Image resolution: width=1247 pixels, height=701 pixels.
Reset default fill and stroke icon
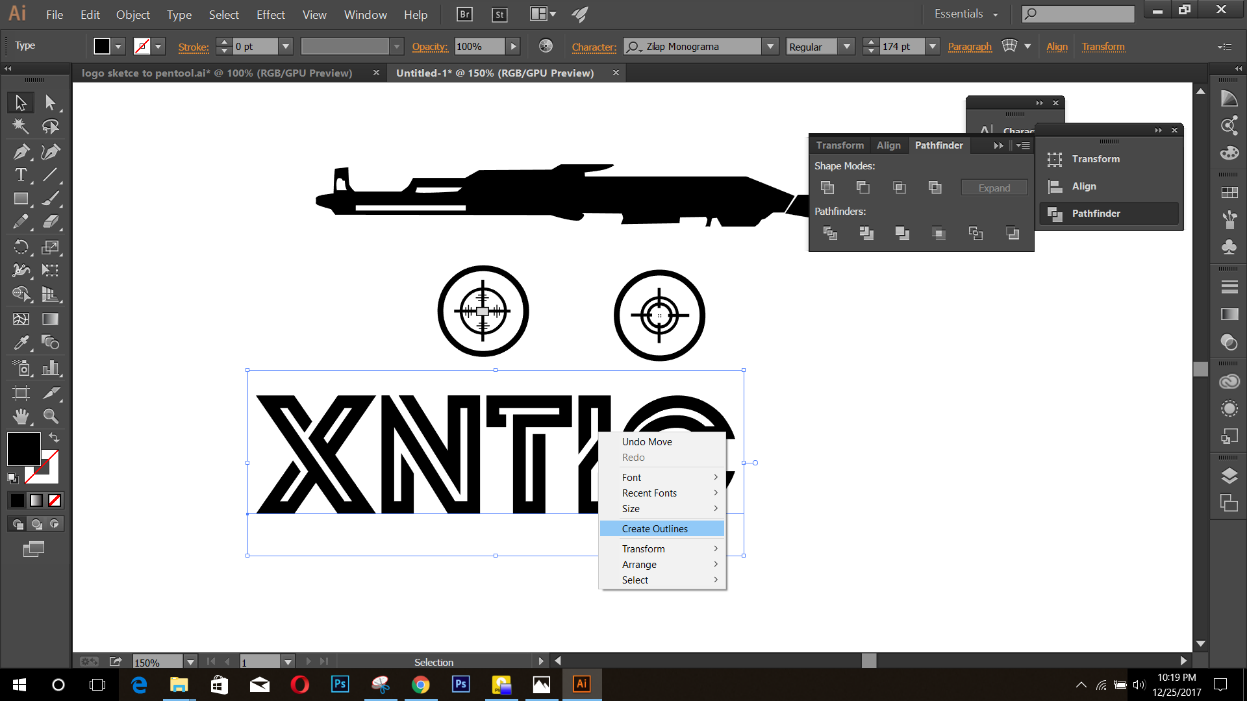(12, 478)
